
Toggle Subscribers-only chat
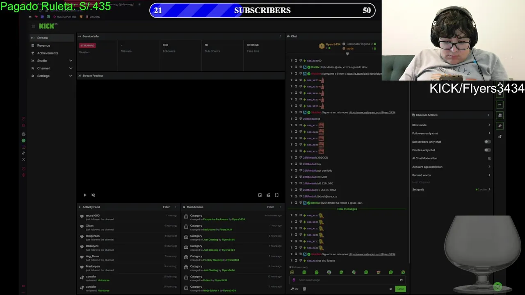coord(487,142)
